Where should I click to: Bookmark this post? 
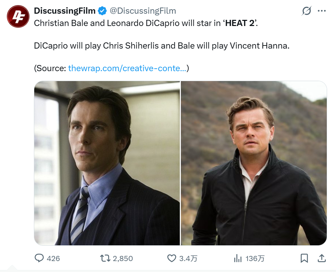tap(304, 258)
